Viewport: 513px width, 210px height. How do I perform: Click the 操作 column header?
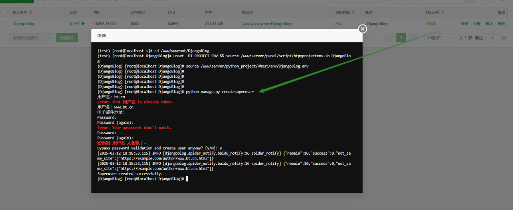click(501, 13)
